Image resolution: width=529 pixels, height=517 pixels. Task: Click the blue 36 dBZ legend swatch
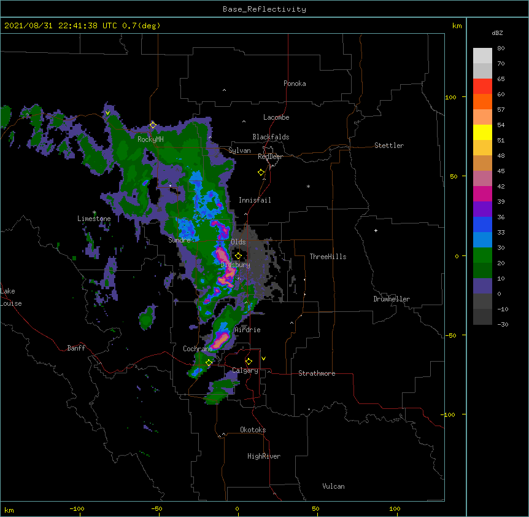tap(482, 224)
